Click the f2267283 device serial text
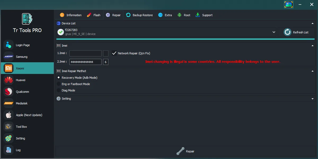318x159 pixels. click(71, 30)
